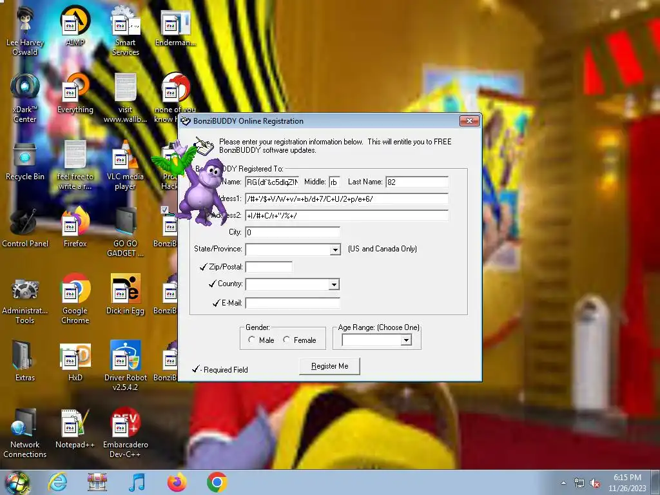
Task: Open the visit www.wallb... text file
Action: tap(126, 98)
